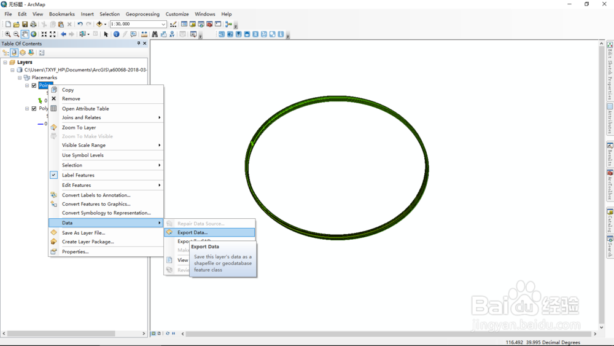Viewport: 614px width, 346px height.
Task: Create a new map document
Action: pos(8,25)
